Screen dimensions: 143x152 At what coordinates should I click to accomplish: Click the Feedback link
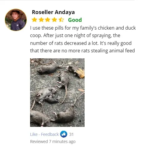50,134
